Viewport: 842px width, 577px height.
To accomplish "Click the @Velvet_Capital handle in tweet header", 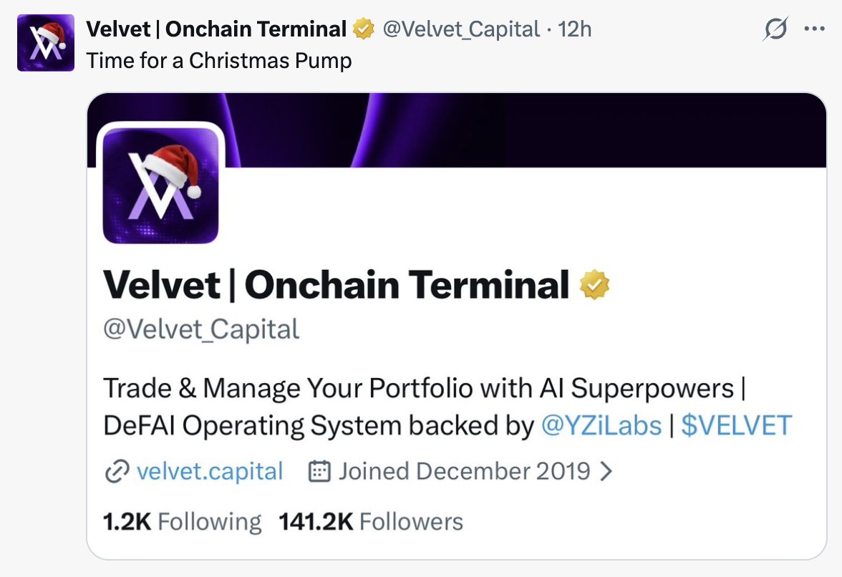I will 461,29.
